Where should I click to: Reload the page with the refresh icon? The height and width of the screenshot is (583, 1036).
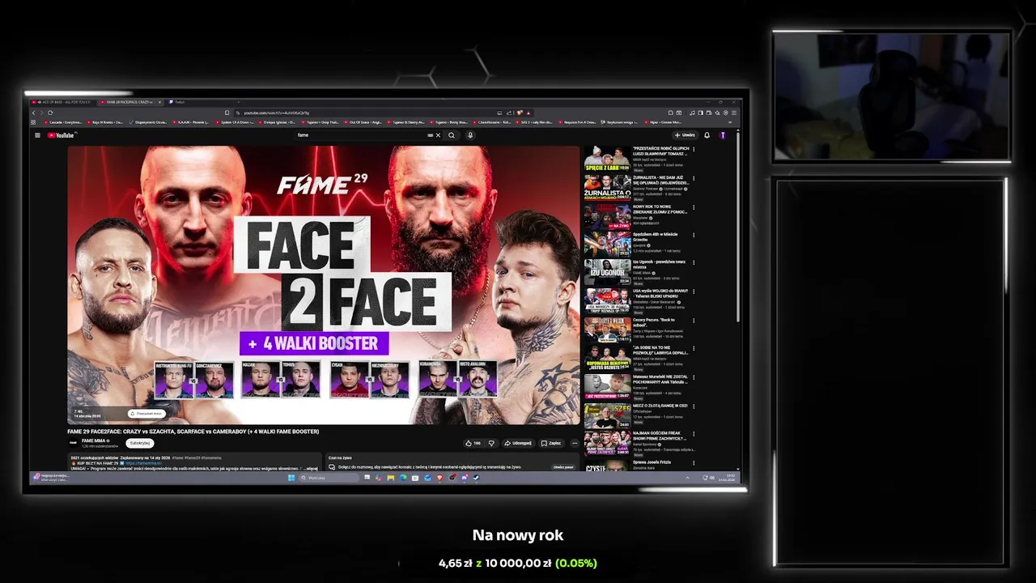tap(50, 113)
